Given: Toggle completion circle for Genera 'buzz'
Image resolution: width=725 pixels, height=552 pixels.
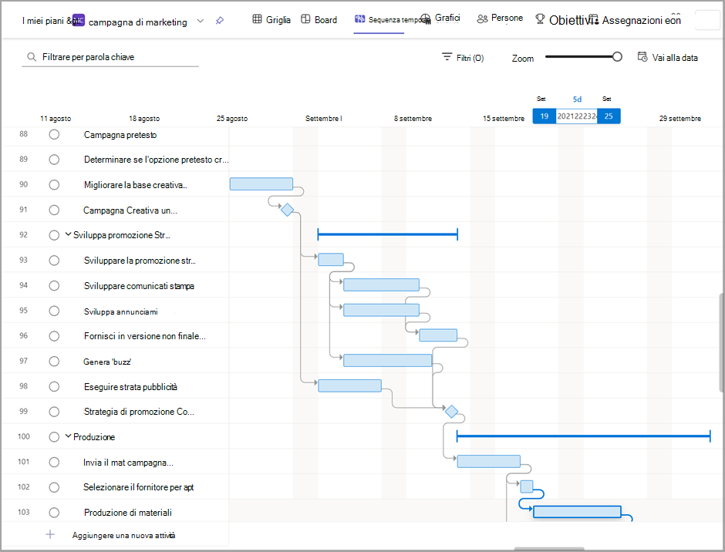Looking at the screenshot, I should coord(54,361).
